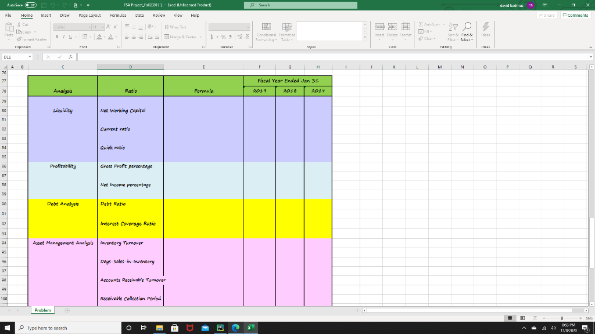
Task: Open the File menu
Action: pos(8,16)
